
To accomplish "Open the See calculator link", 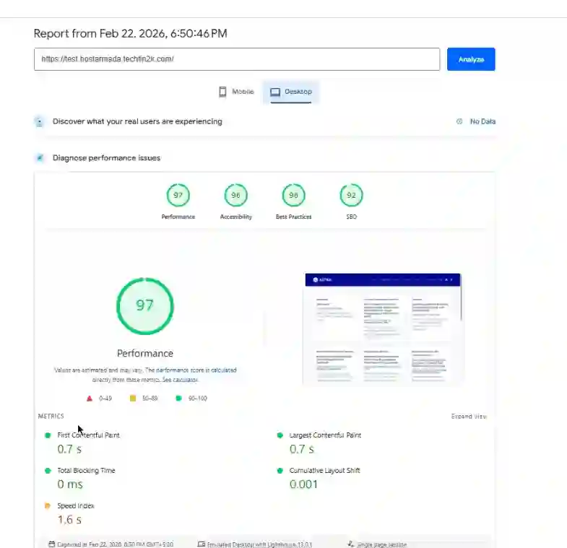I will point(180,380).
